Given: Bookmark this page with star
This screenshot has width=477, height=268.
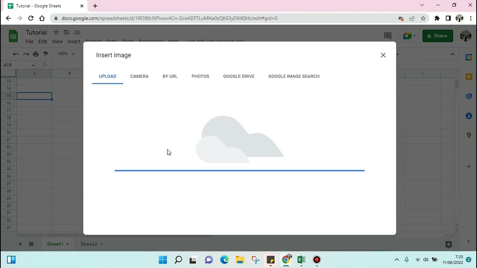Looking at the screenshot, I should pos(423,18).
